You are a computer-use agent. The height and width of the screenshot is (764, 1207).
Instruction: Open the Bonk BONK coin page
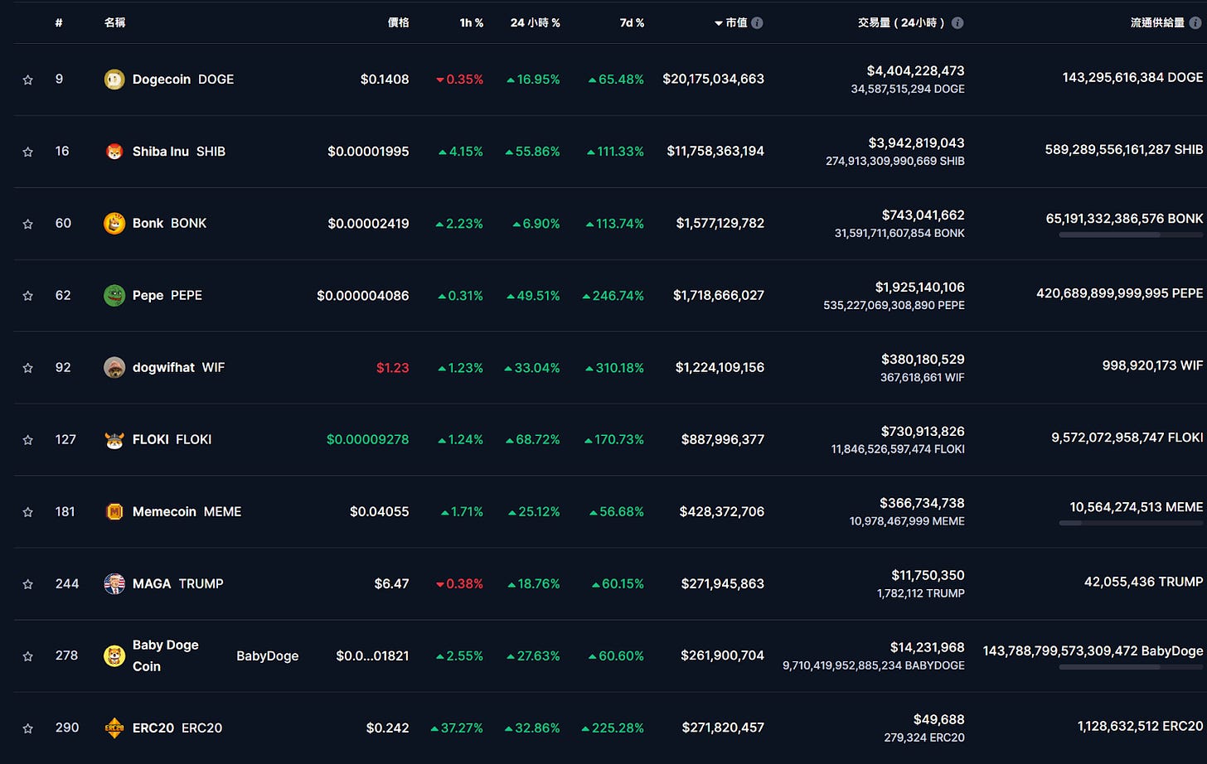[x=170, y=224]
